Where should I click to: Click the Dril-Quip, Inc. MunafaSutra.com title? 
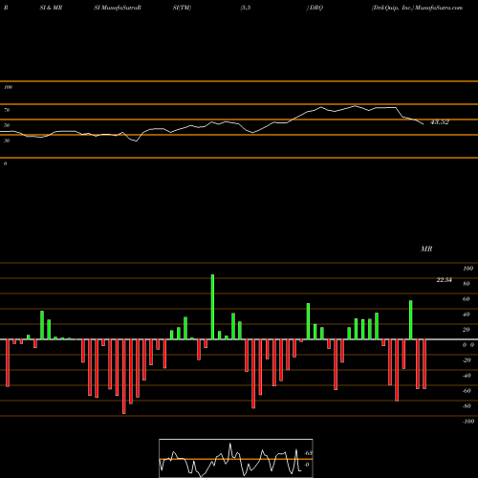(x=417, y=8)
